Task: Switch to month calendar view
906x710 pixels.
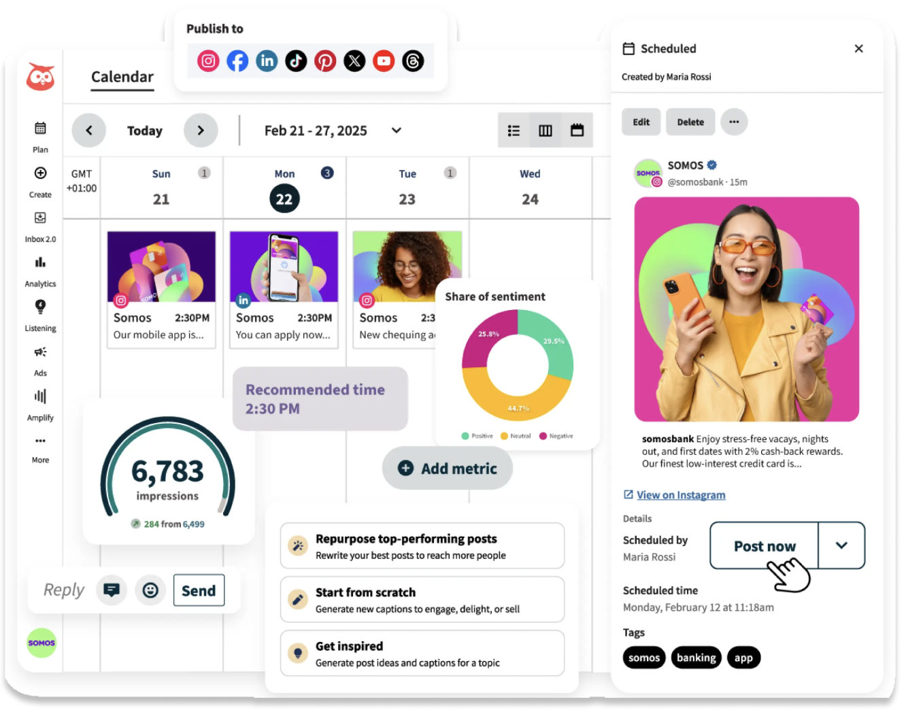Action: point(577,131)
